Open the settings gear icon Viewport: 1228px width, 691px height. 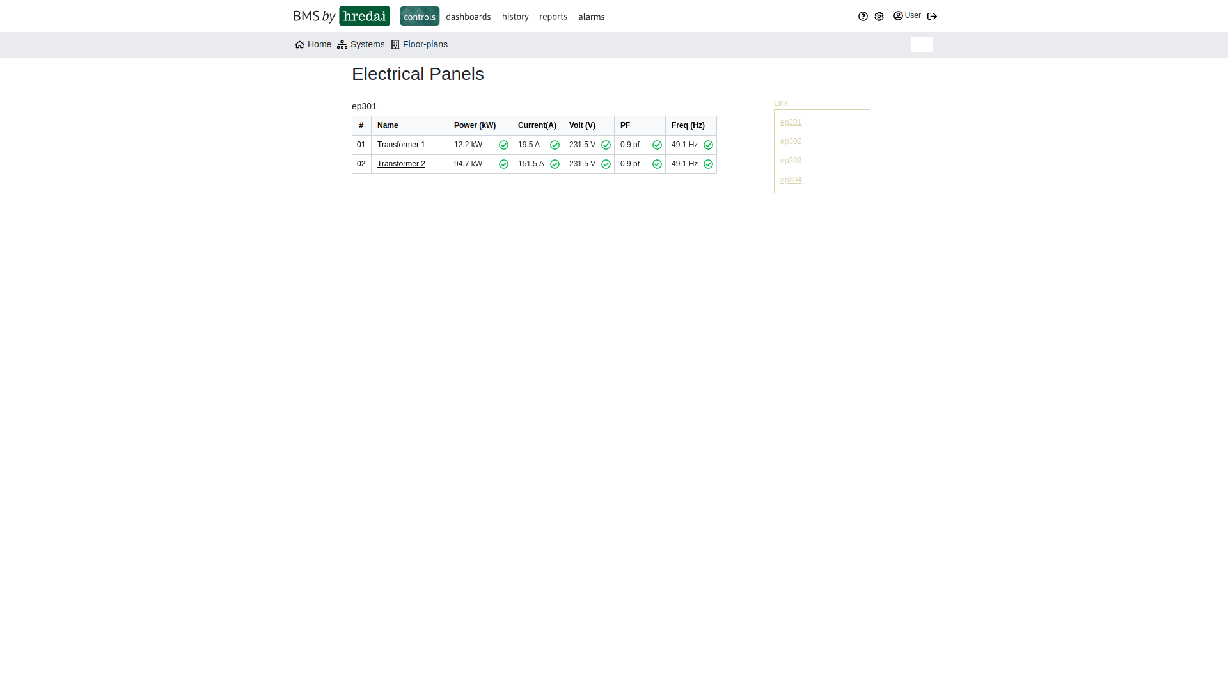point(879,17)
